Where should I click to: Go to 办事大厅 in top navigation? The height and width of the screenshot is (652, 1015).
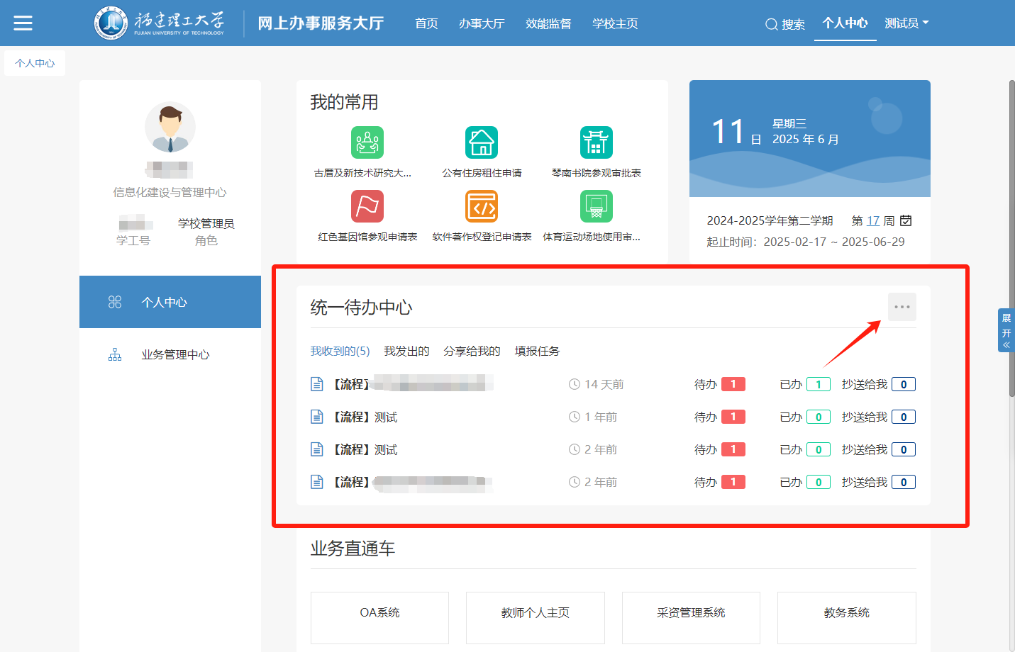(481, 23)
